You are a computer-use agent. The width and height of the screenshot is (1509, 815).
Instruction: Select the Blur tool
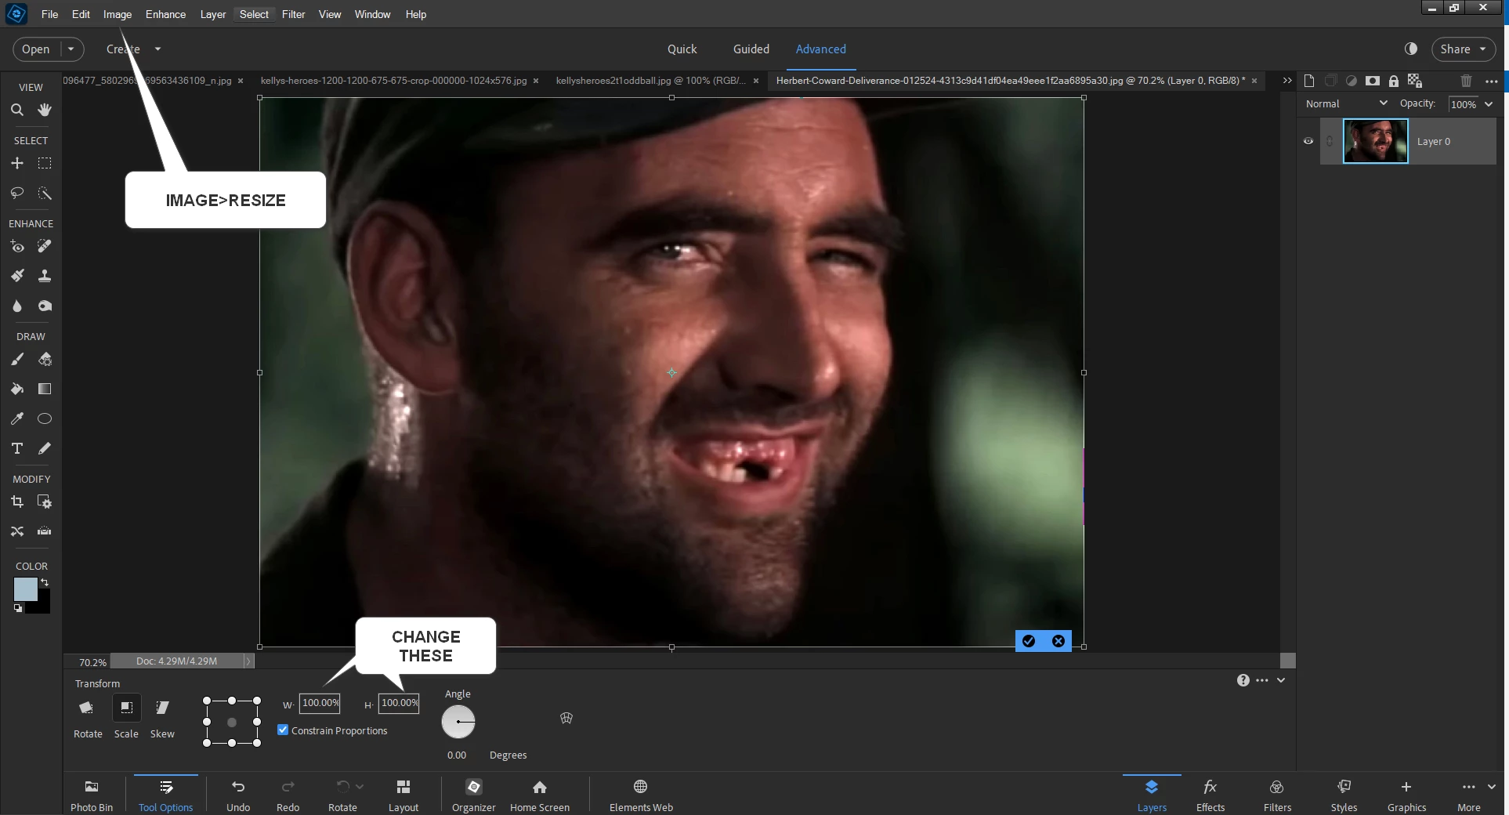(x=17, y=306)
